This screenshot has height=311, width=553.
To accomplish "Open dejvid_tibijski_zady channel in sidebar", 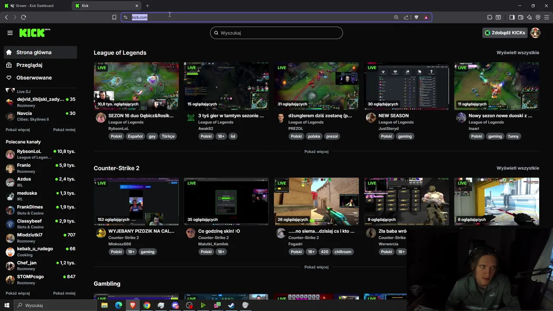I will click(x=41, y=102).
